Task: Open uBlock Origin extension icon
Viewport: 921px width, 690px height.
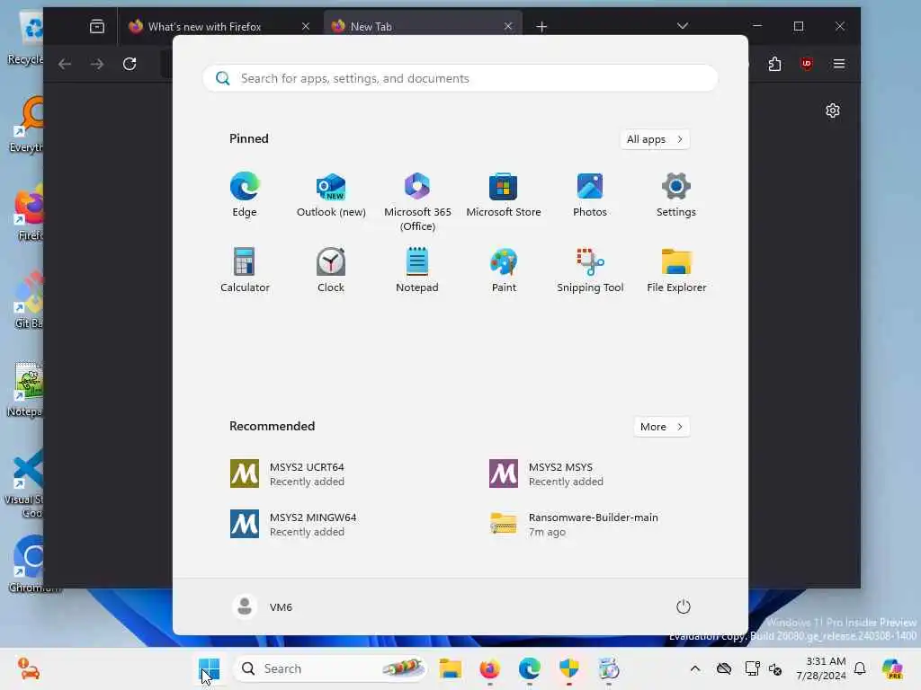Action: [x=807, y=64]
